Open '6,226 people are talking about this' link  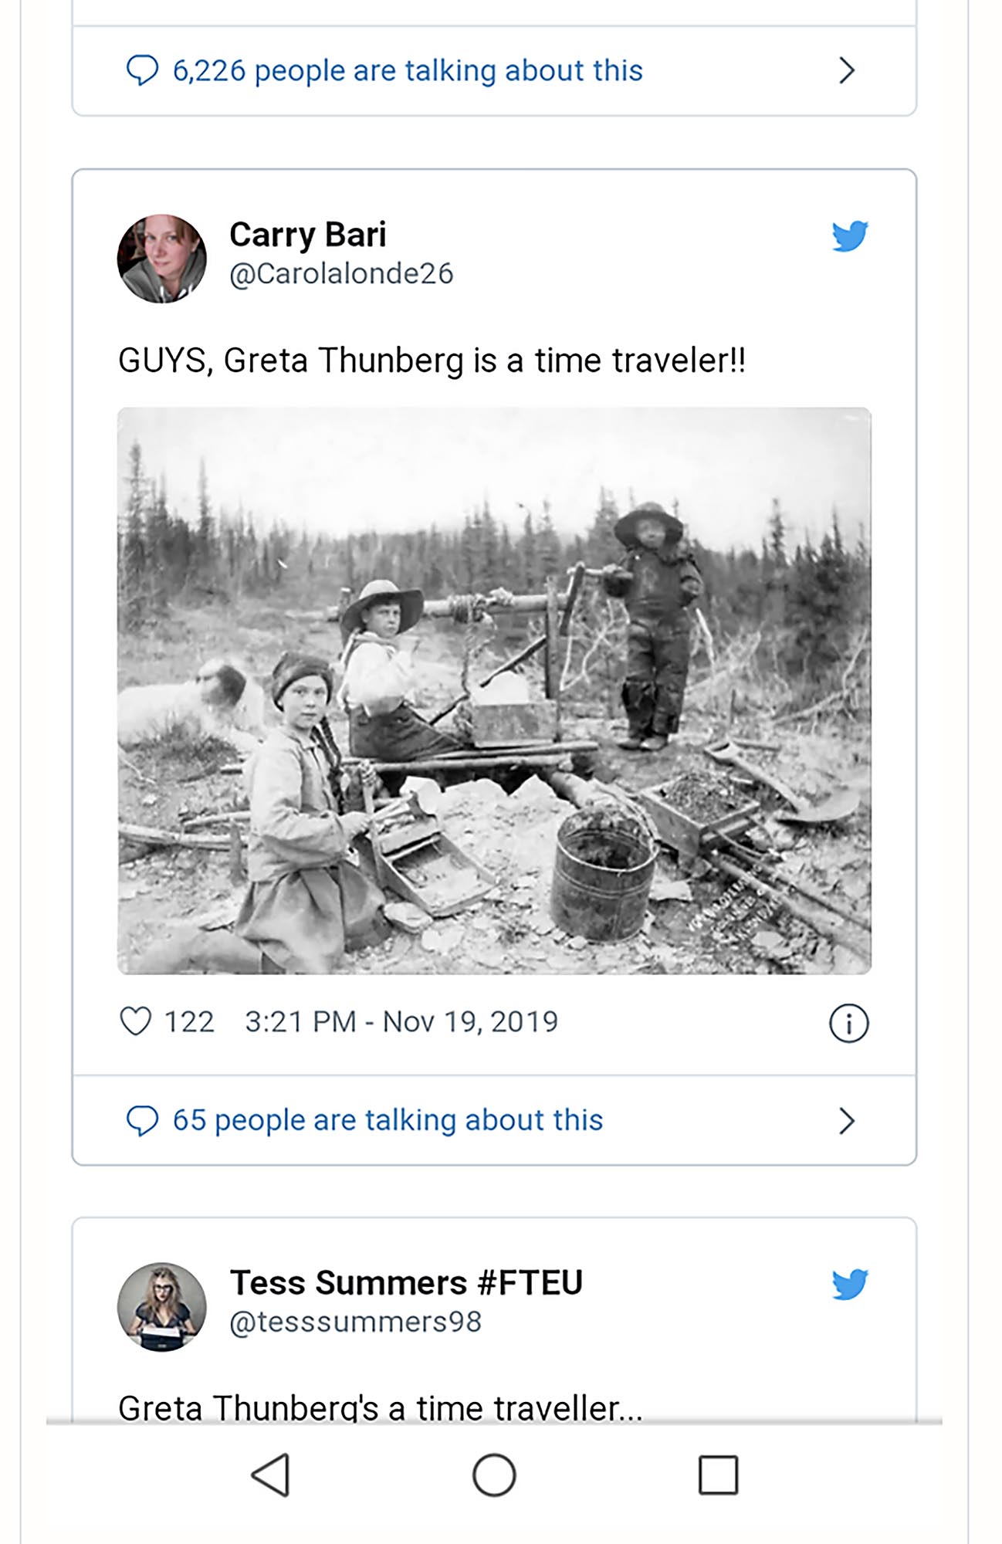(x=408, y=70)
